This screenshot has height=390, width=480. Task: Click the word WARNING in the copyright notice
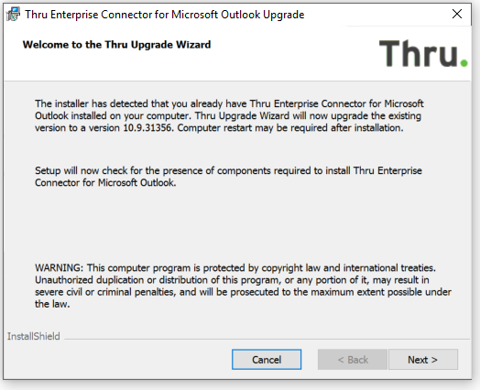(x=59, y=268)
